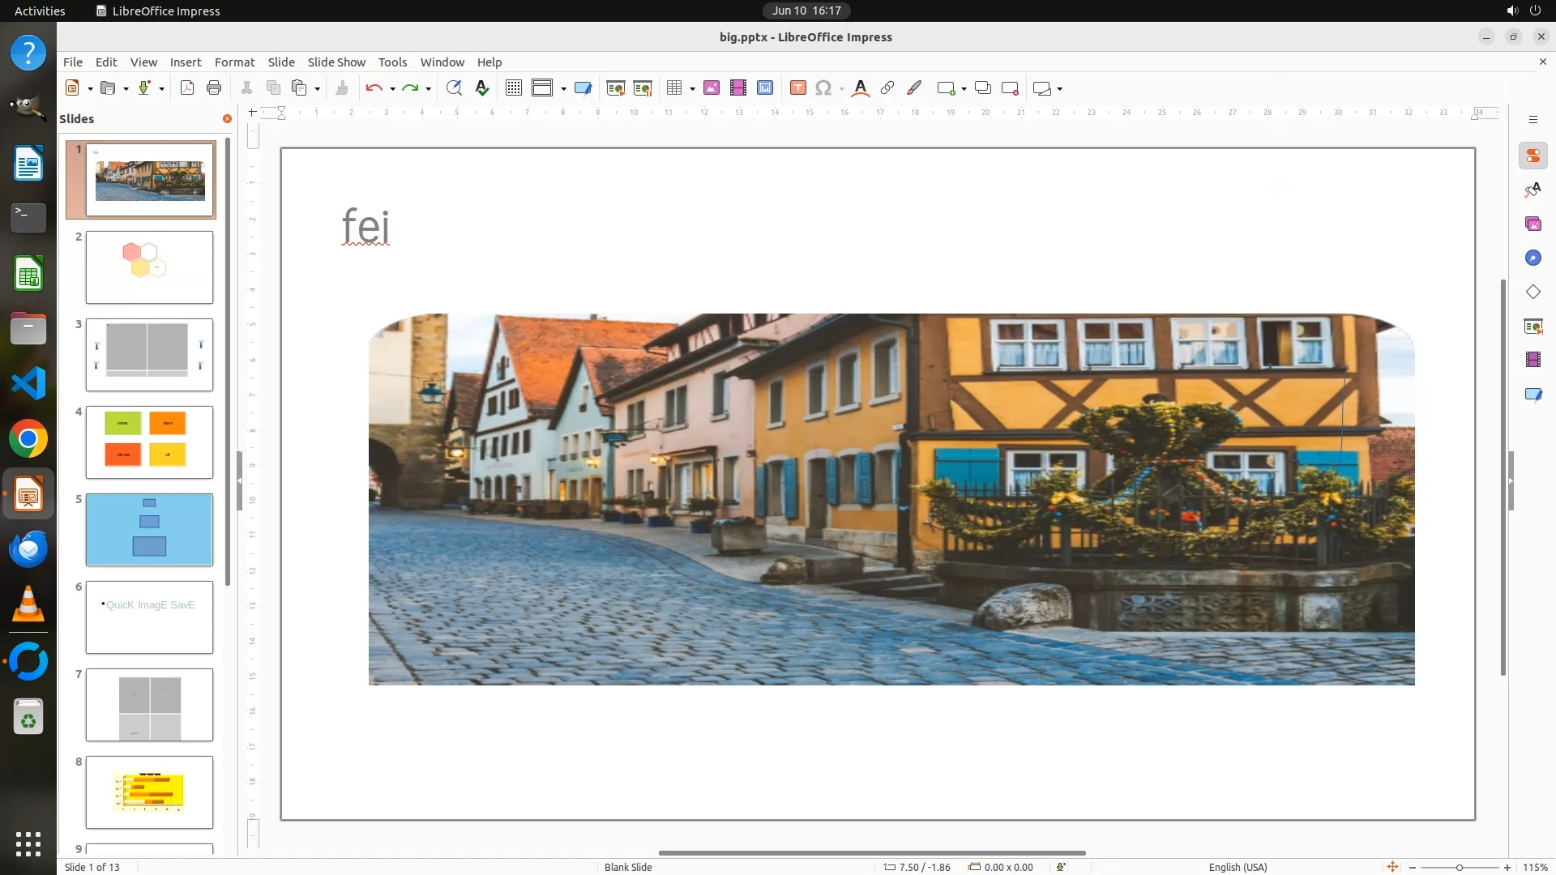Click Start from First Slide icon

[615, 88]
